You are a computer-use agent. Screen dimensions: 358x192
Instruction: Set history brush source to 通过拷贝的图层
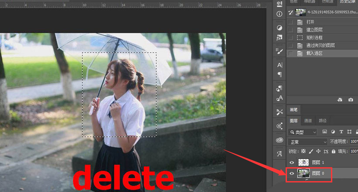pos(291,46)
